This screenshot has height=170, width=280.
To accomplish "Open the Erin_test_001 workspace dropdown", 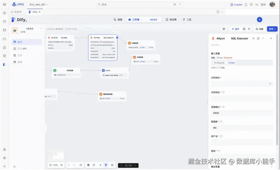I will [39, 4].
